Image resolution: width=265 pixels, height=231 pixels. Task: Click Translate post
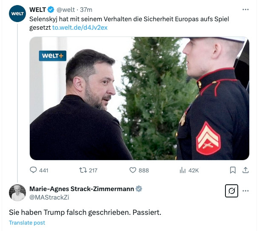click(27, 223)
